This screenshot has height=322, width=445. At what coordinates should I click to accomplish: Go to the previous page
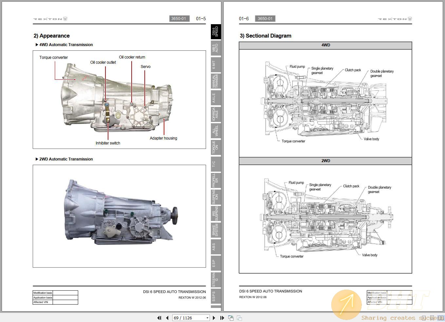[167, 318]
